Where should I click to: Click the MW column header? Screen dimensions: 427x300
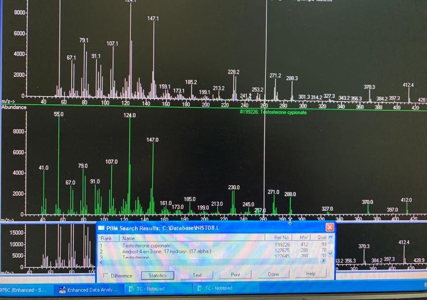(x=304, y=238)
